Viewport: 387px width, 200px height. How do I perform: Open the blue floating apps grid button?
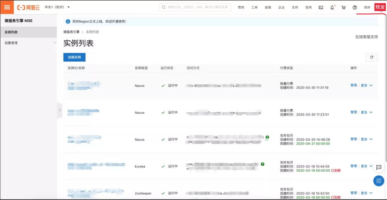coord(379,181)
